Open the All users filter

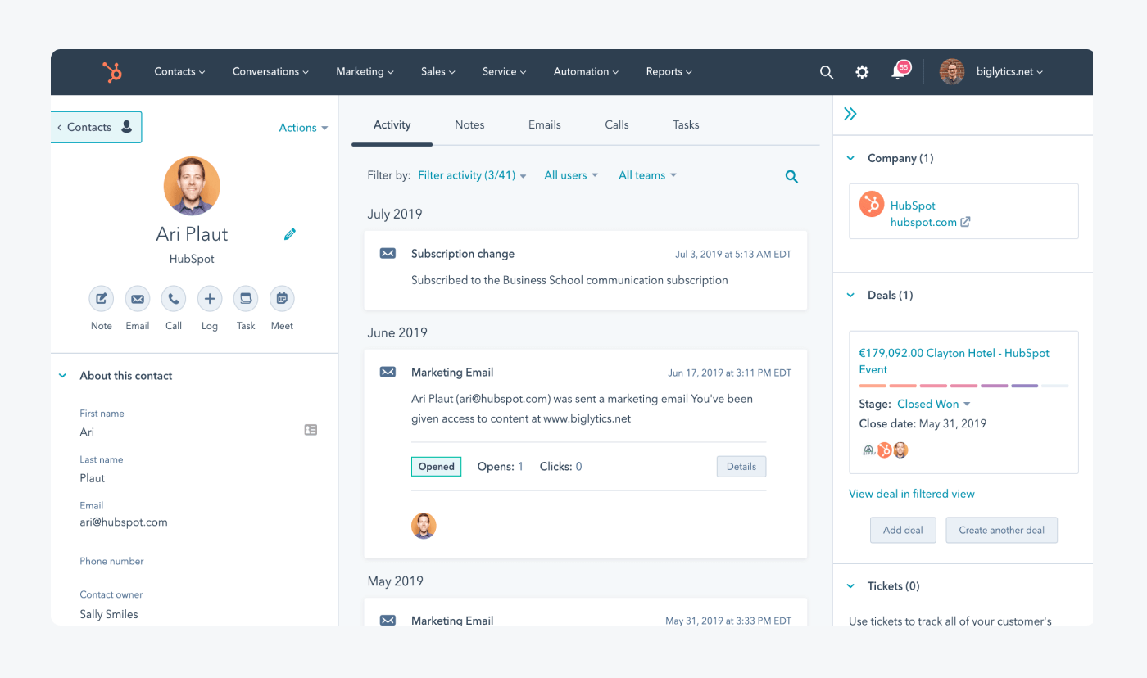pos(571,175)
